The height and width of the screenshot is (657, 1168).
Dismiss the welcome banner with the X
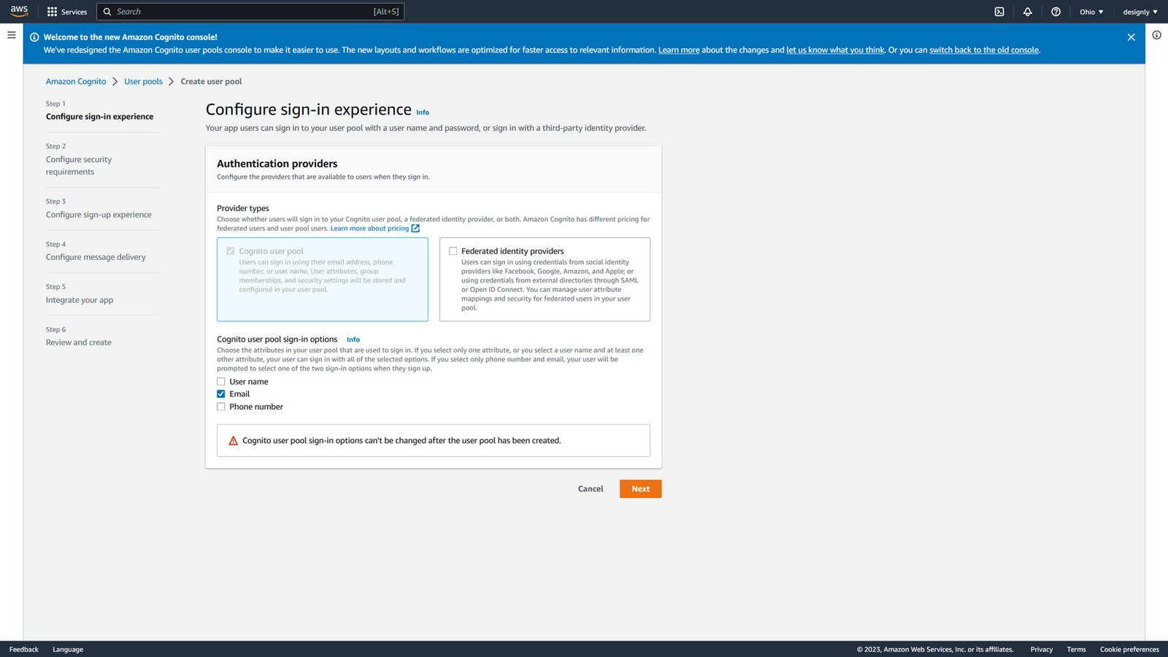point(1131,36)
